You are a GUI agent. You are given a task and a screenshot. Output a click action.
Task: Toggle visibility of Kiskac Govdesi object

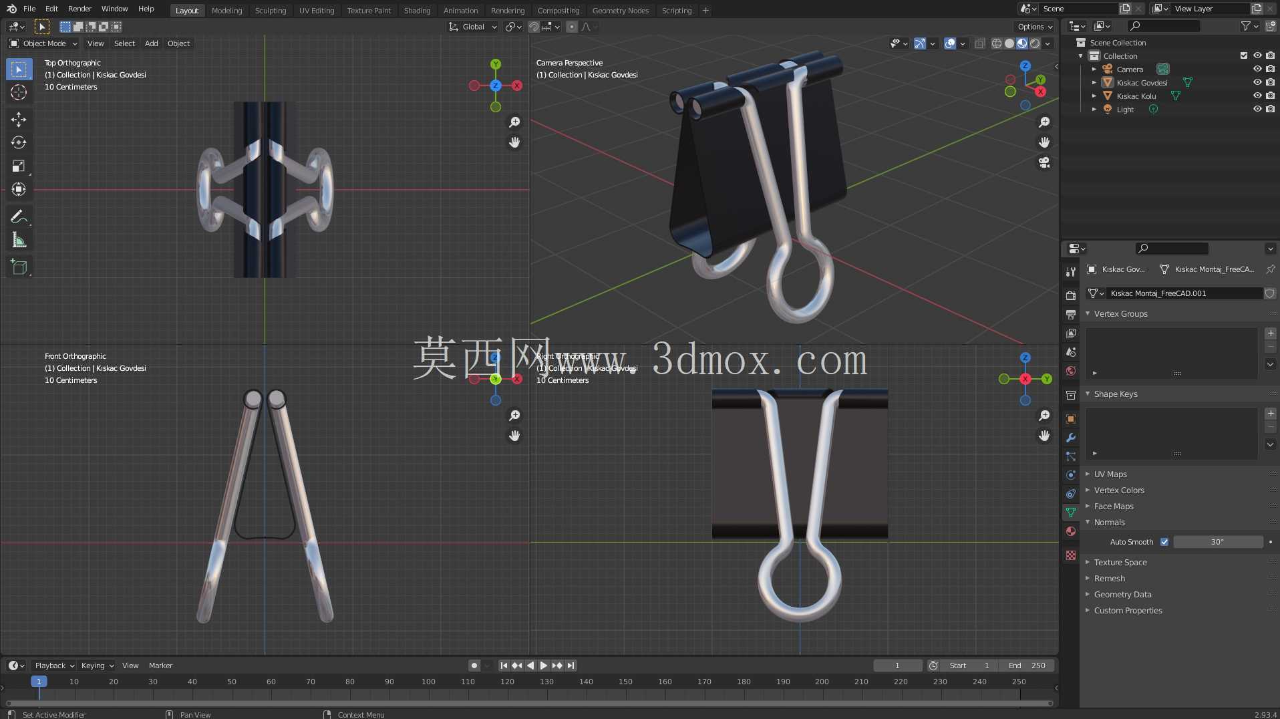click(1257, 82)
